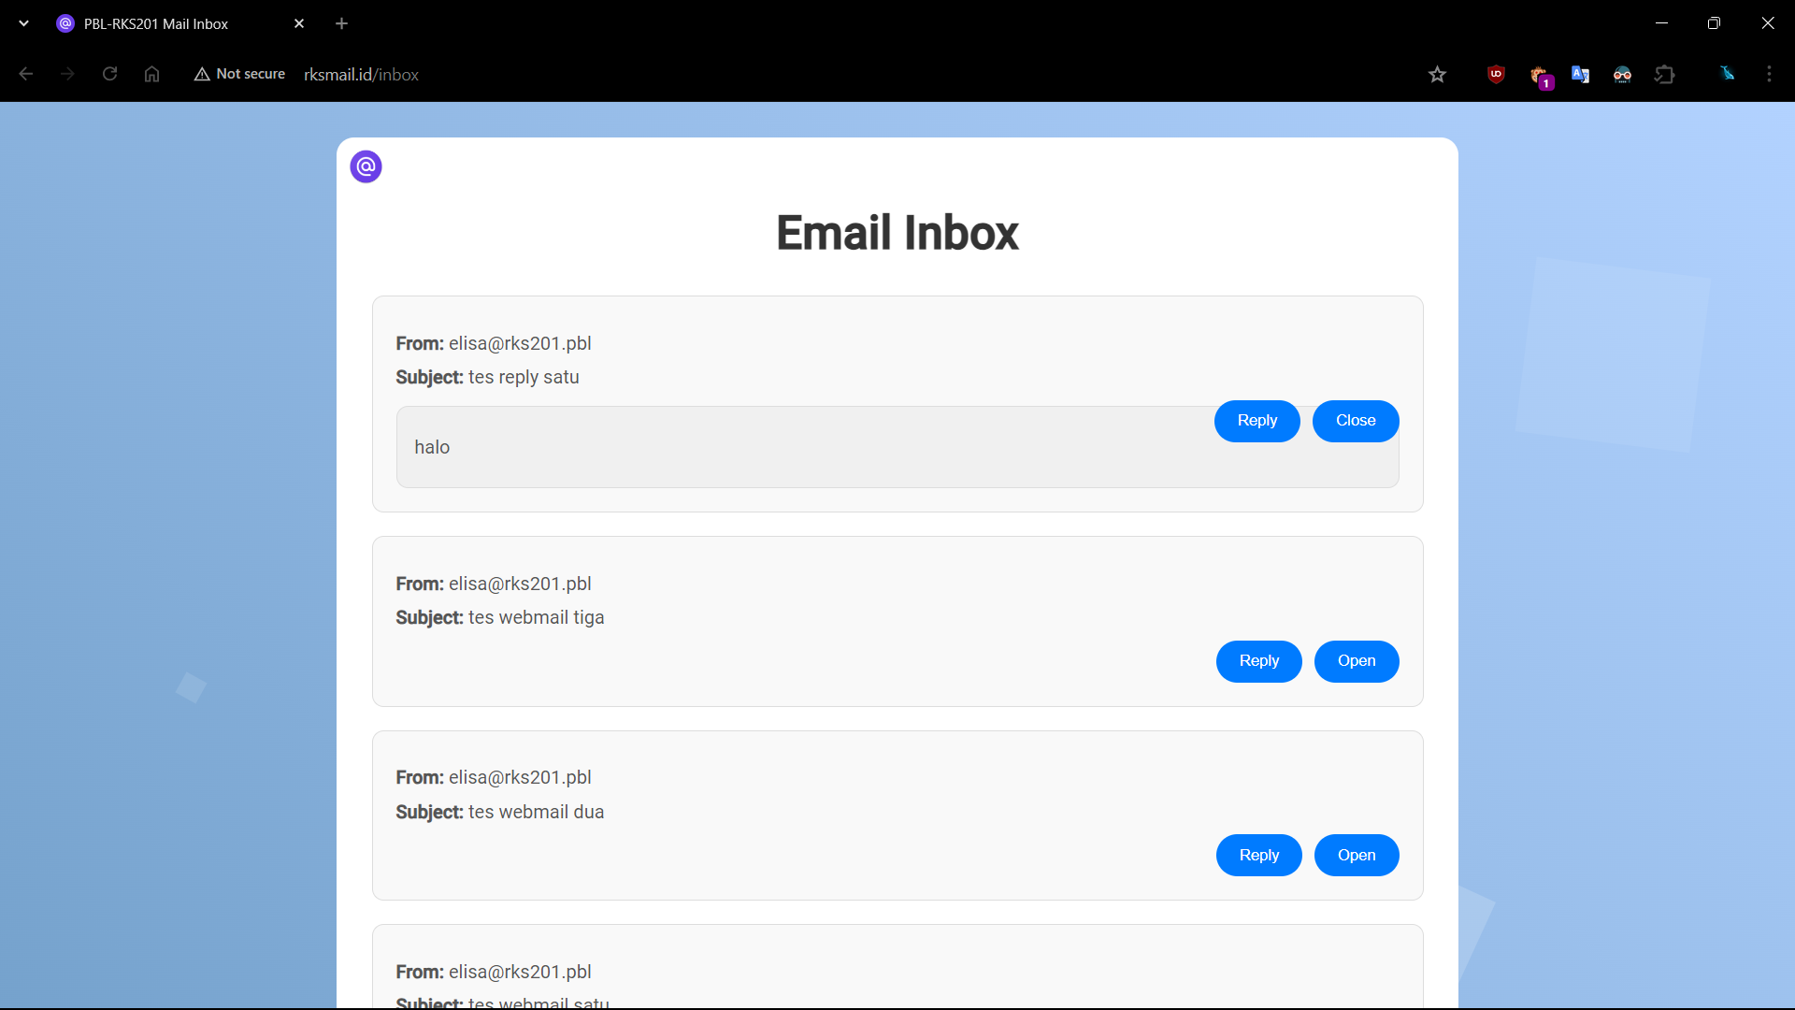Screen dimensions: 1795x1010
Task: Click the email app logo icon
Action: coord(366,166)
